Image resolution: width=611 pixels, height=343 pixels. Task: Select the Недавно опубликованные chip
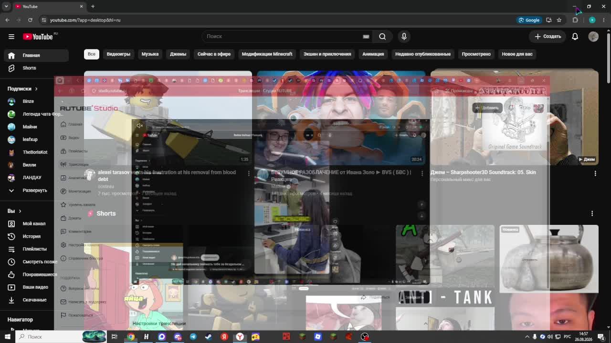pyautogui.click(x=423, y=54)
